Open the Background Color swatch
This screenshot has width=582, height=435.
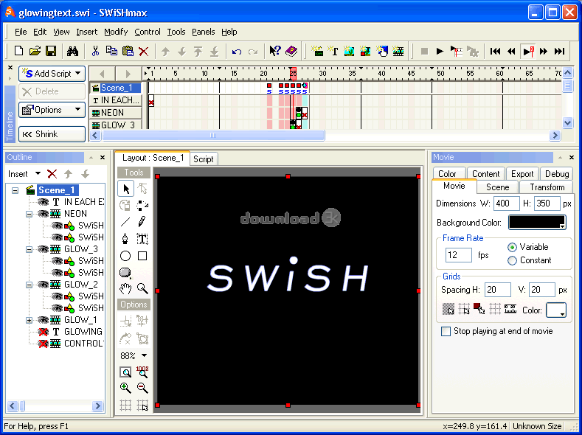tap(537, 223)
